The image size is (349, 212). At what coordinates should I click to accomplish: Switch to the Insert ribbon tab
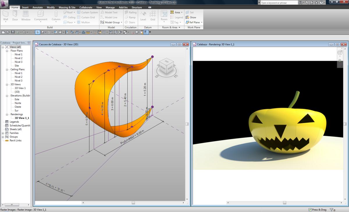pyautogui.click(x=25, y=7)
